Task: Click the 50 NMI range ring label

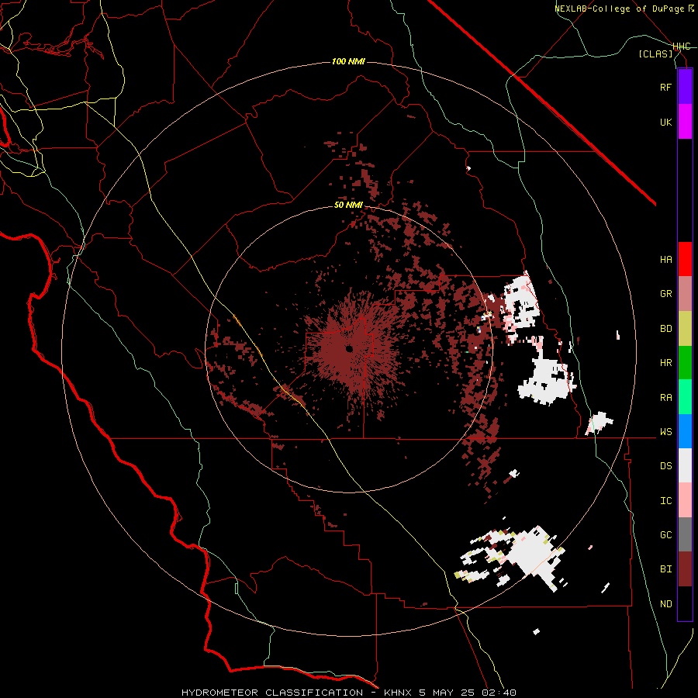Action: pos(348,206)
